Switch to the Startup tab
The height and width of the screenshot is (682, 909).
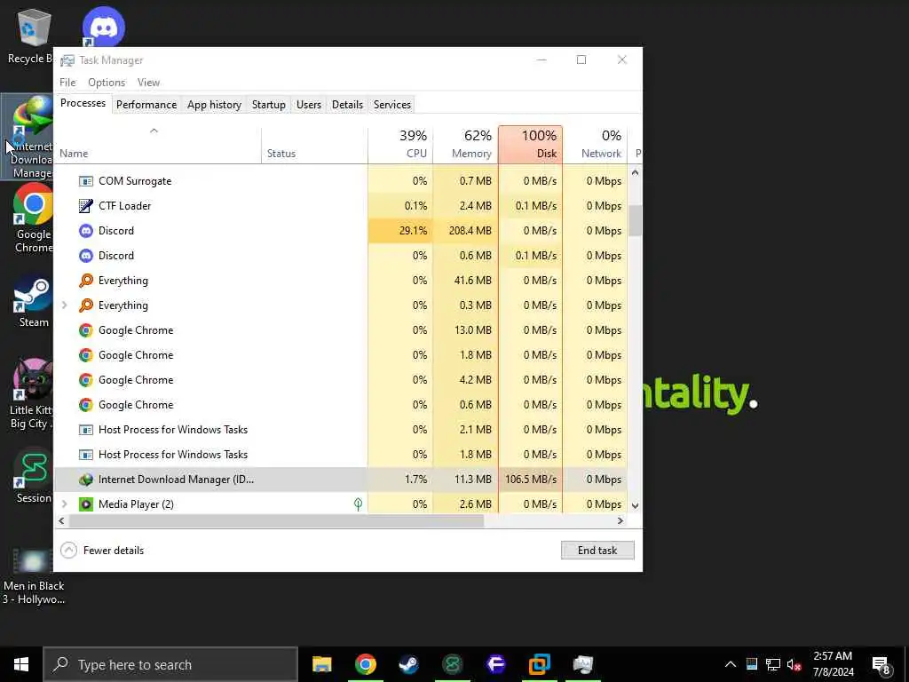pyautogui.click(x=268, y=105)
